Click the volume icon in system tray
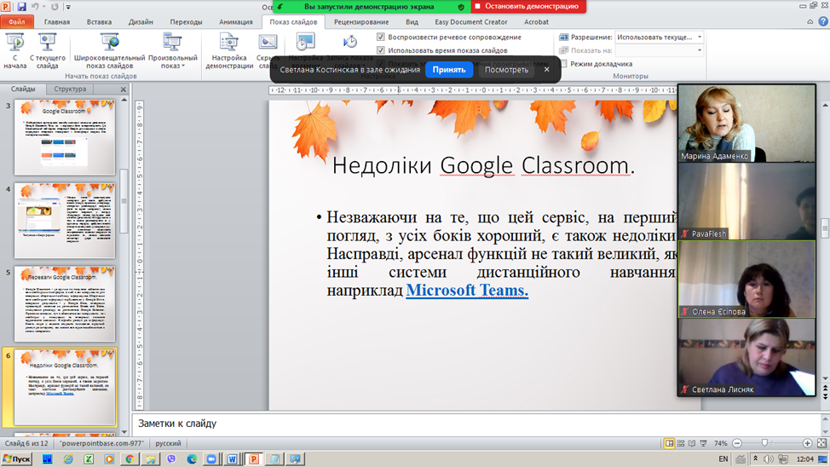The width and height of the screenshot is (830, 467). point(768,459)
